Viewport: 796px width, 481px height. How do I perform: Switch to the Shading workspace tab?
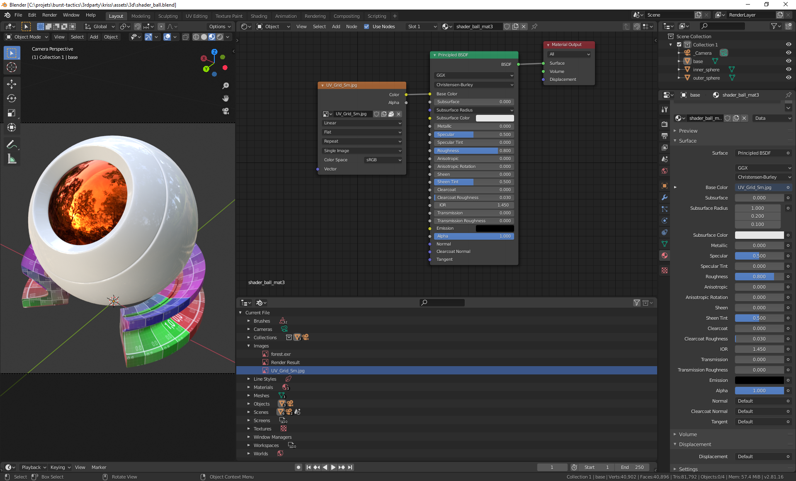[x=259, y=16]
